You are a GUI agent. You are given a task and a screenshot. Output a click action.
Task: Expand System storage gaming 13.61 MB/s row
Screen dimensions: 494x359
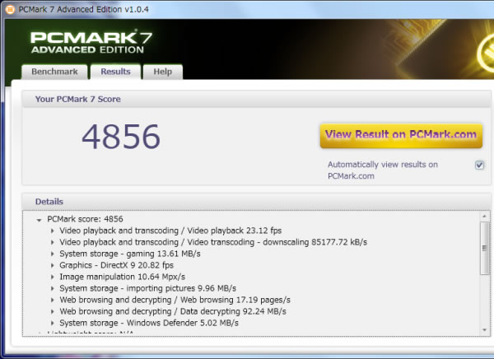(x=53, y=254)
